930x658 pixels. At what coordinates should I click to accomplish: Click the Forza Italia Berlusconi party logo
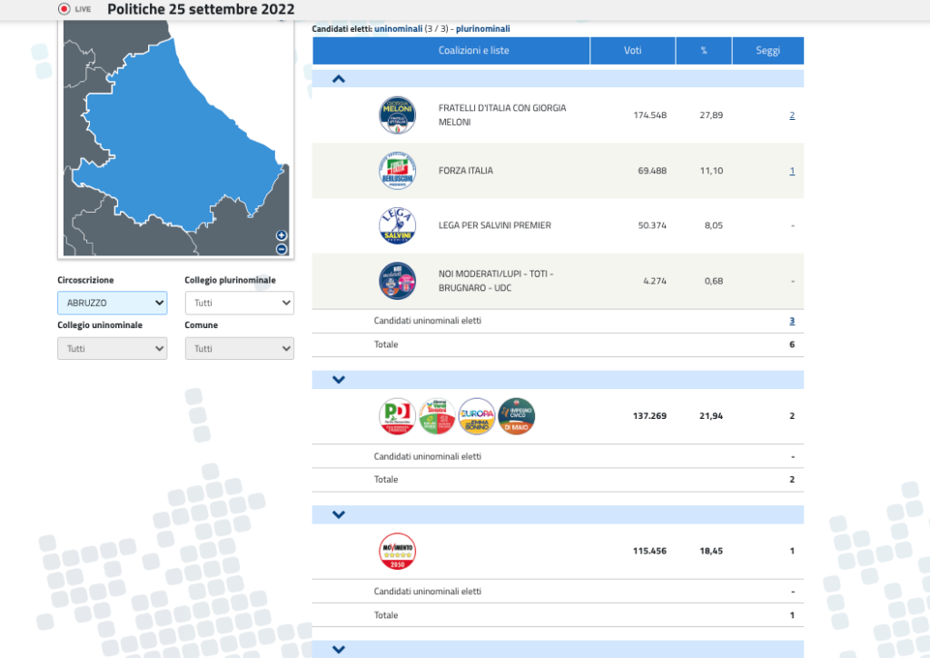[398, 170]
